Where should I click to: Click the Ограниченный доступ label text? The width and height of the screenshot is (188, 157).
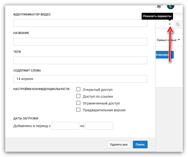(101, 103)
